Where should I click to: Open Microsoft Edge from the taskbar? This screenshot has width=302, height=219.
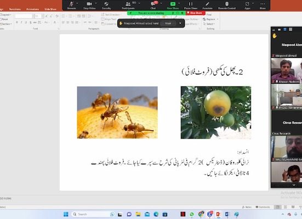[x=156, y=214]
